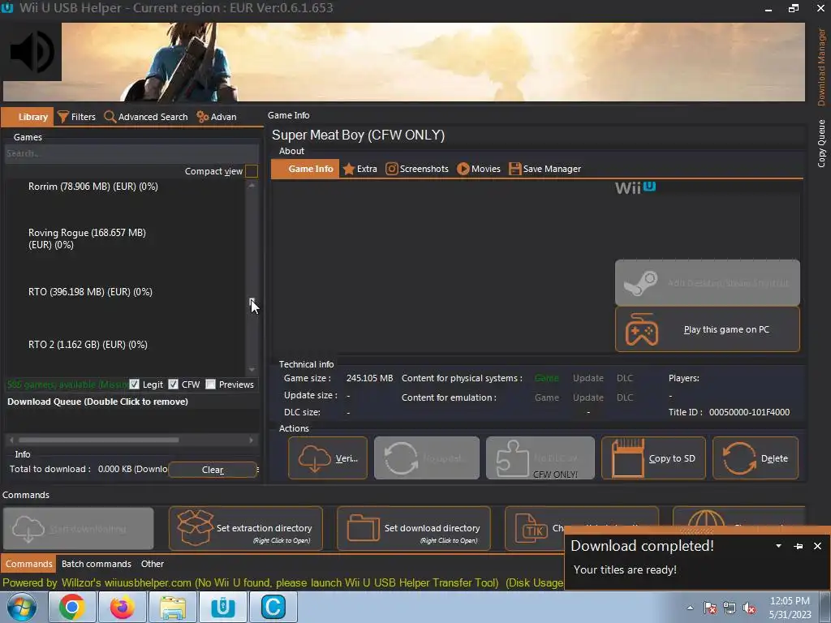The width and height of the screenshot is (831, 623).
Task: Open the Filters tab
Action: point(77,117)
